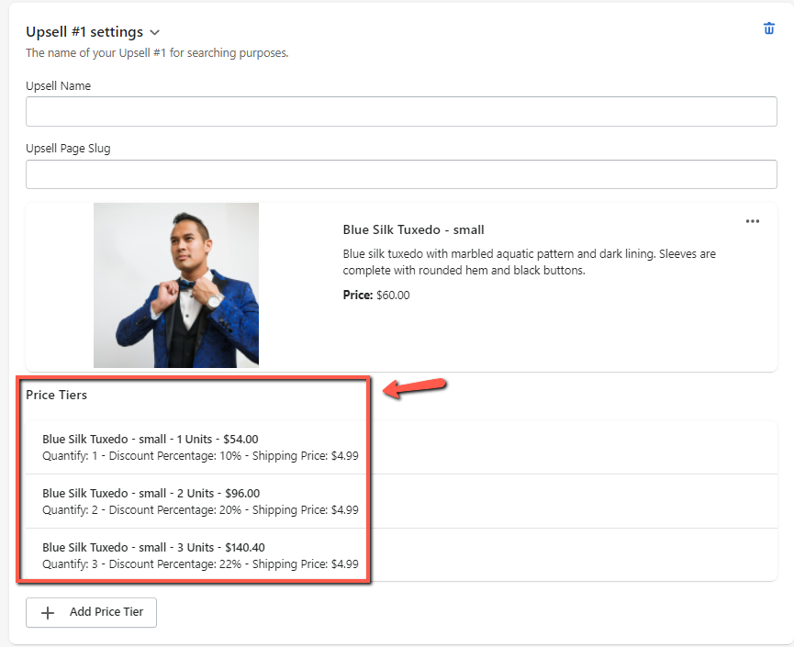Click the product description text

tap(529, 262)
